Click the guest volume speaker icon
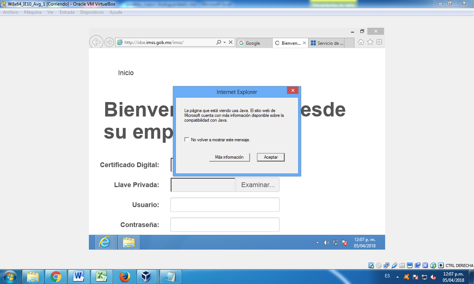The width and height of the screenshot is (474, 284). coord(326,243)
